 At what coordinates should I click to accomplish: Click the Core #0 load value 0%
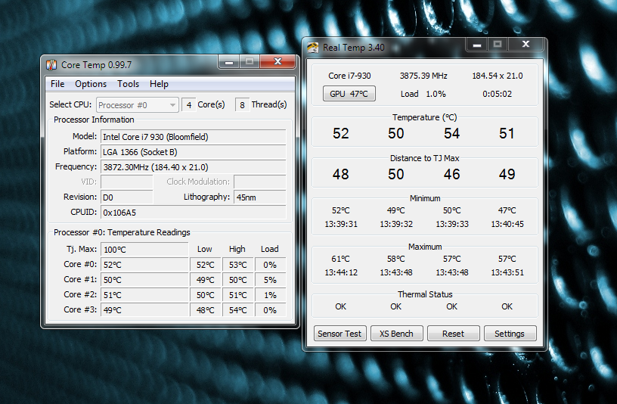tap(270, 265)
